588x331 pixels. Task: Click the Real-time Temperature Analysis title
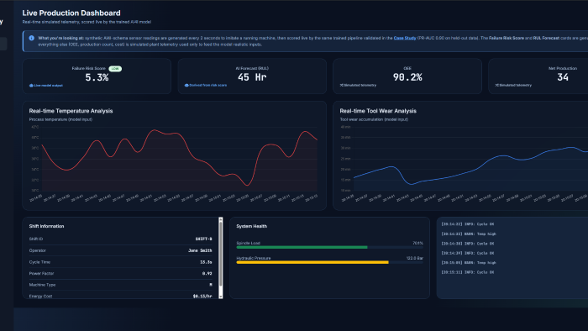tap(71, 111)
